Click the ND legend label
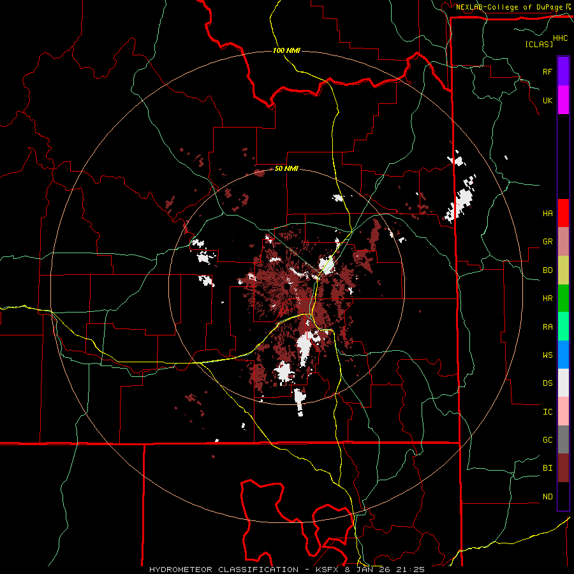Screen dimensions: 574x574 click(547, 497)
